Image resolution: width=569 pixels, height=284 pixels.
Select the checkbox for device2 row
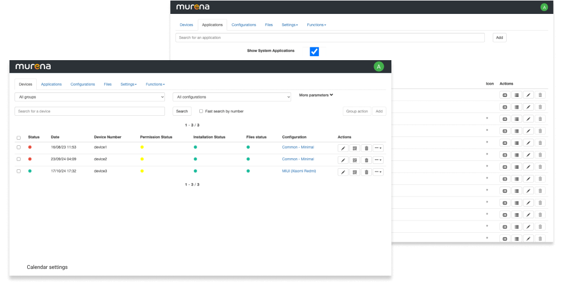click(18, 159)
